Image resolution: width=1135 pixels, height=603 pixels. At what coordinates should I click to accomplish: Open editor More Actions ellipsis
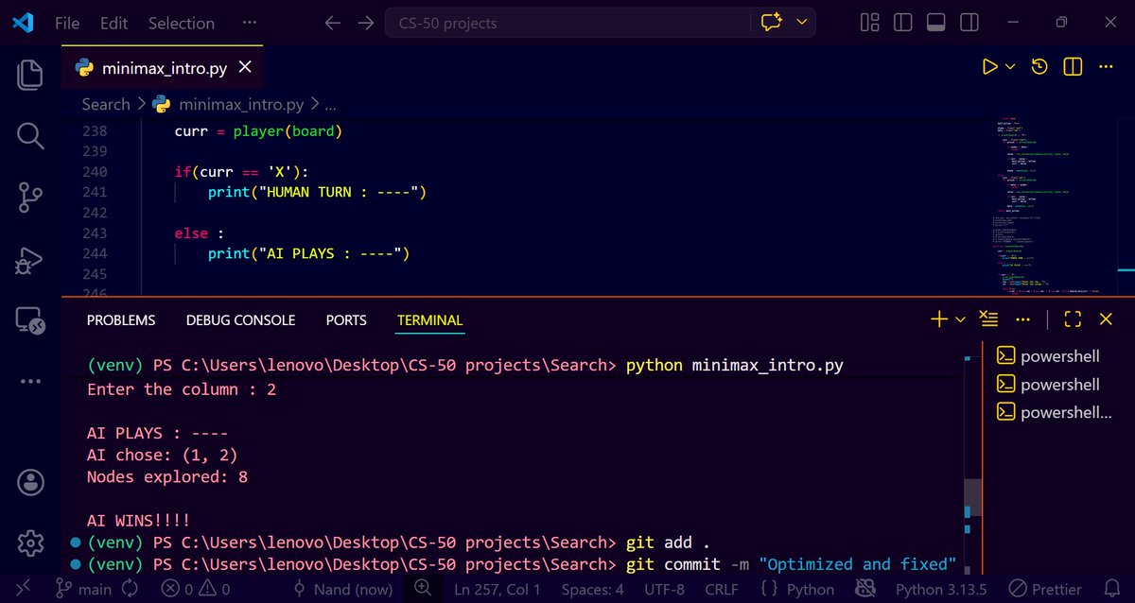(x=1106, y=67)
